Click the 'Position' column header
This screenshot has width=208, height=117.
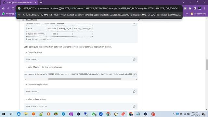tap(52, 29)
